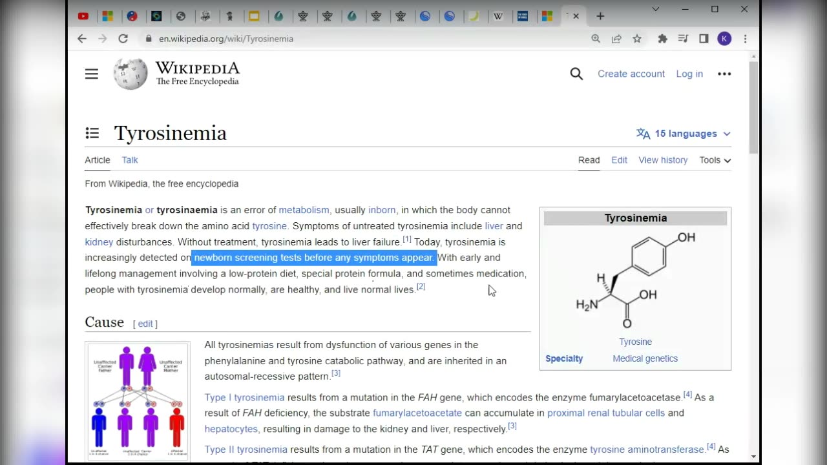Open the View history tab
This screenshot has width=827, height=465.
pyautogui.click(x=663, y=160)
